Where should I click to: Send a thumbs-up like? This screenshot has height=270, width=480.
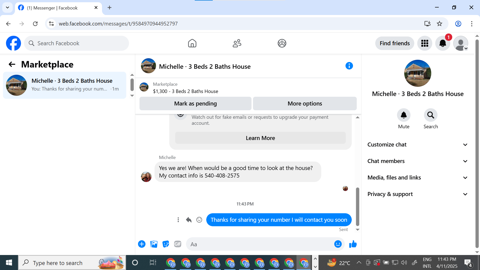tap(353, 244)
